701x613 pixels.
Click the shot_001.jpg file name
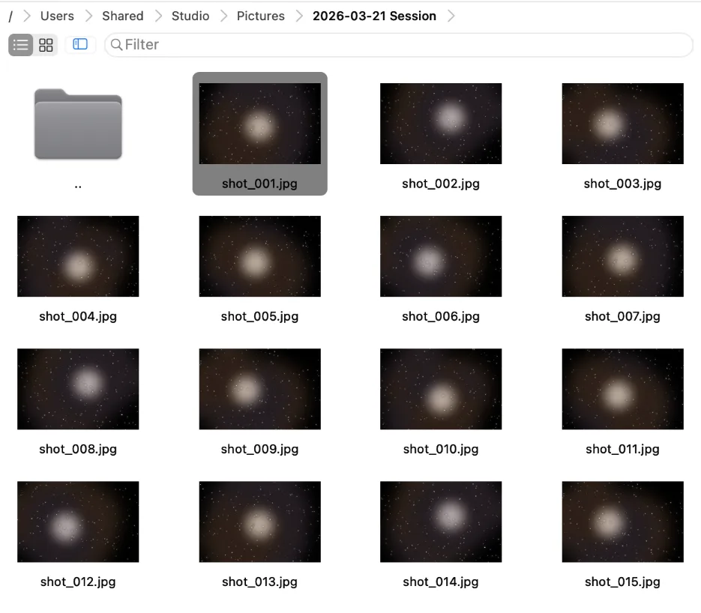point(259,184)
